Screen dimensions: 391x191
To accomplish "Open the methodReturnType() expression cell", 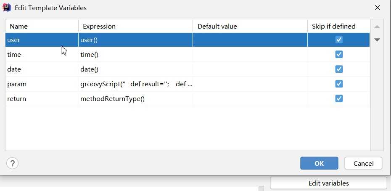I will click(x=135, y=98).
